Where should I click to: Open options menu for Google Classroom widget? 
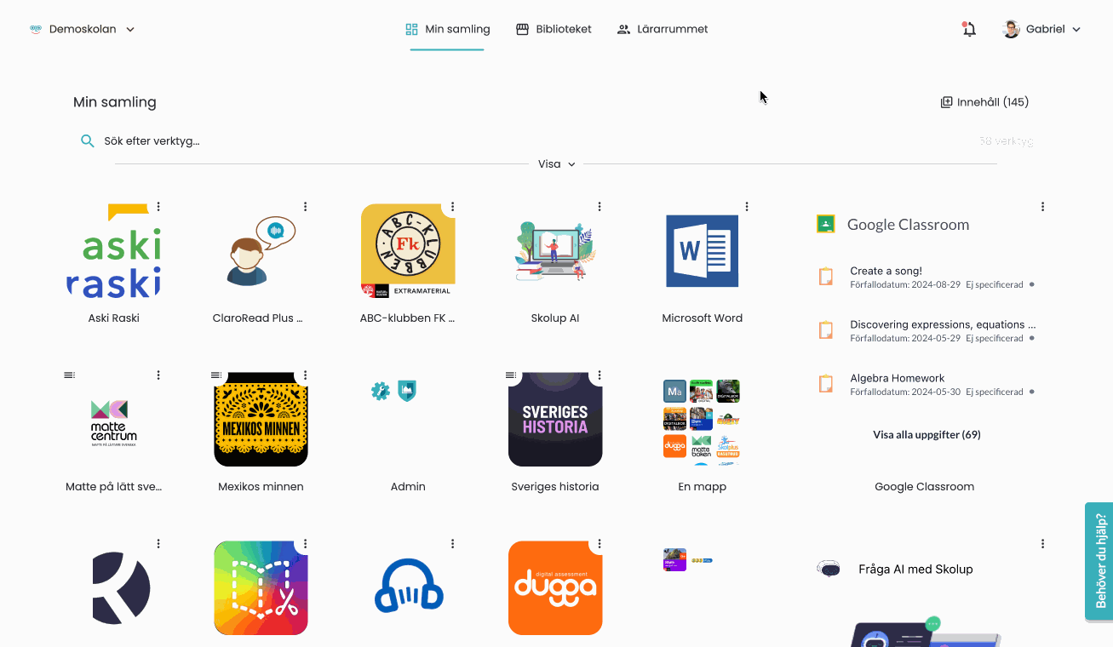[x=1043, y=207]
